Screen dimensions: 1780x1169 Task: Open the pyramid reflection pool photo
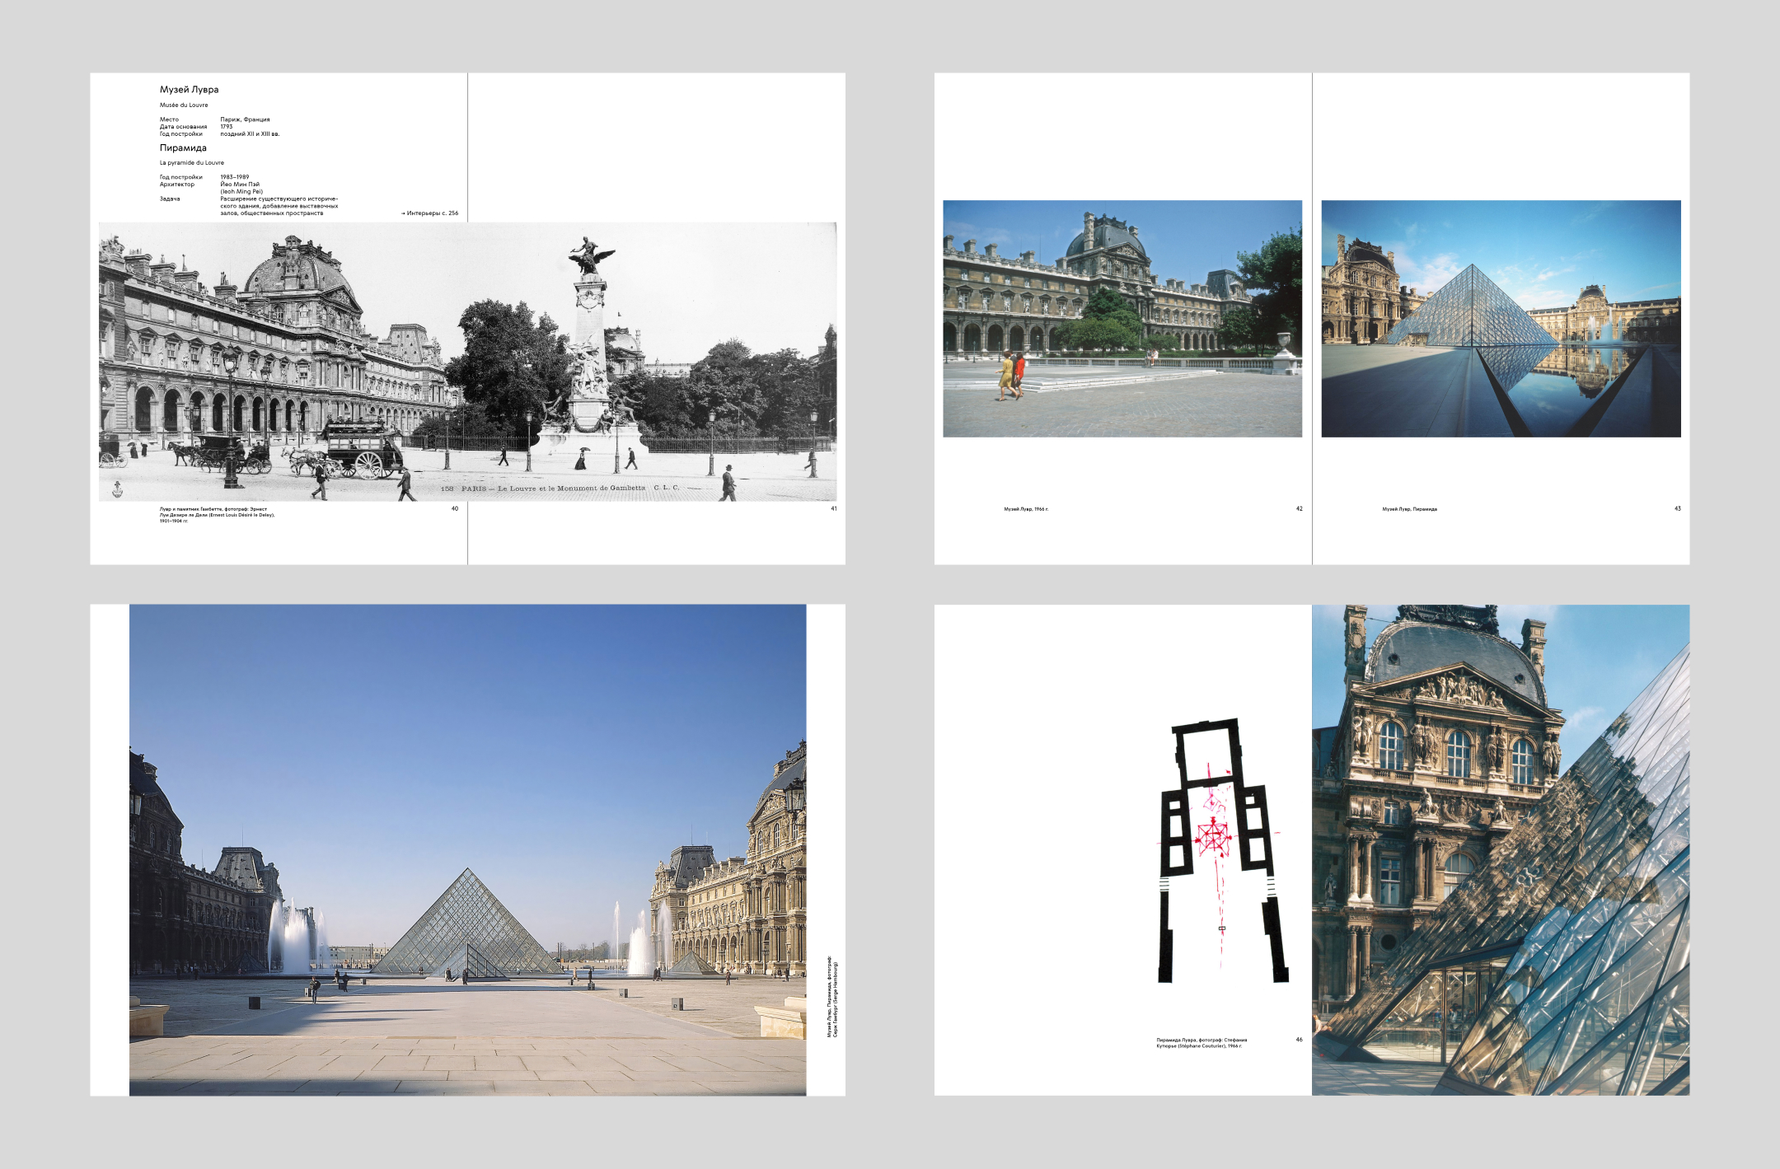[1501, 318]
